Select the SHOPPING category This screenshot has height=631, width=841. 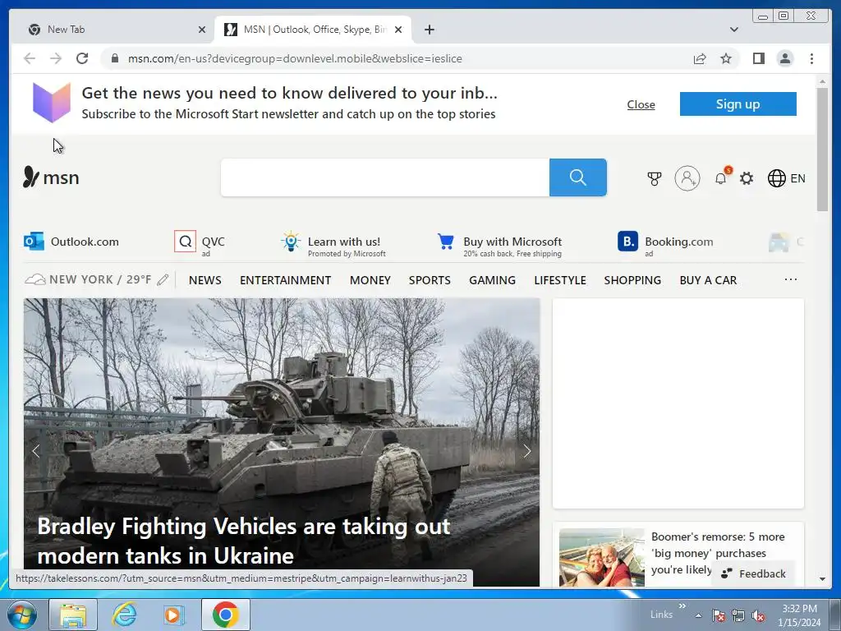[632, 280]
